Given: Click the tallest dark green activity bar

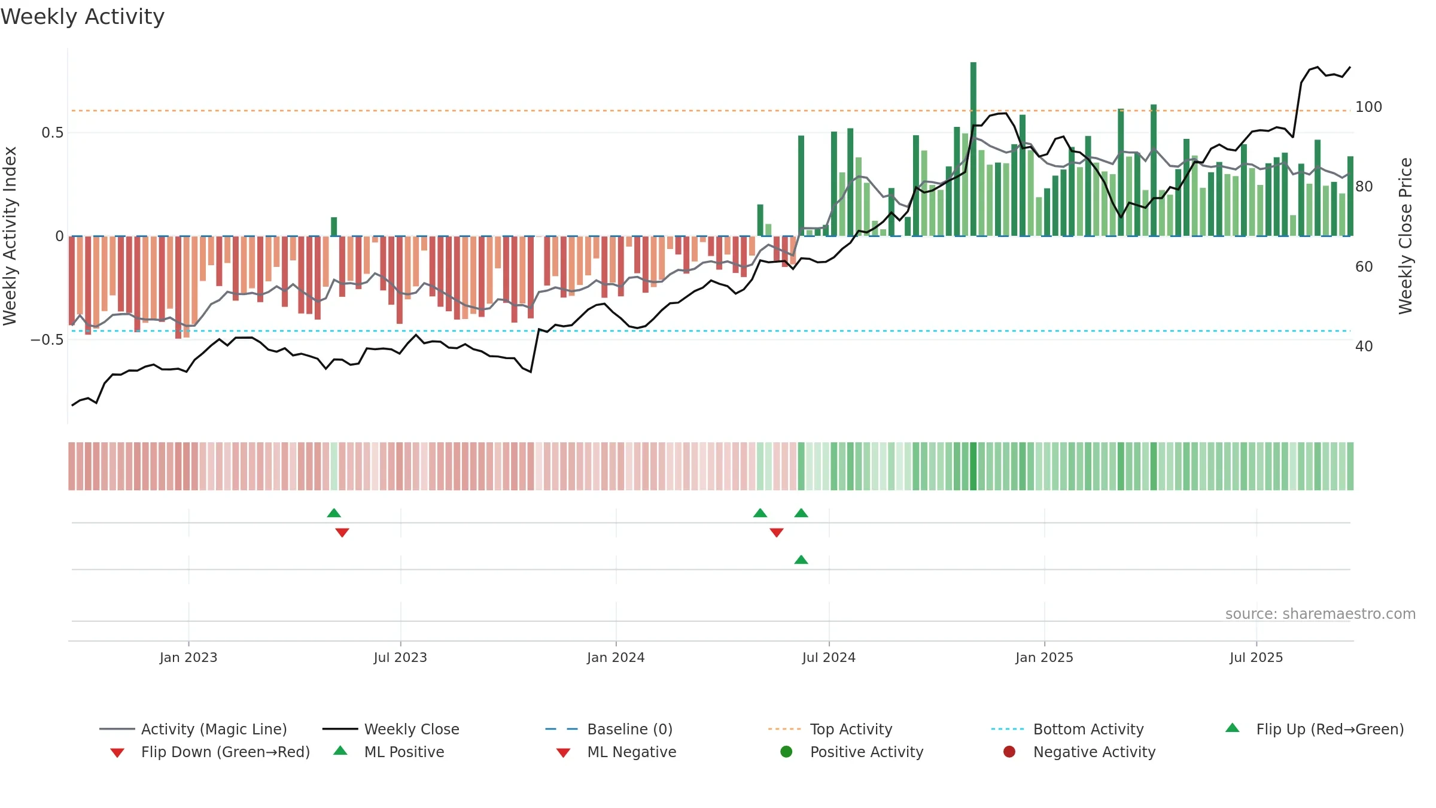Looking at the screenshot, I should pos(973,149).
